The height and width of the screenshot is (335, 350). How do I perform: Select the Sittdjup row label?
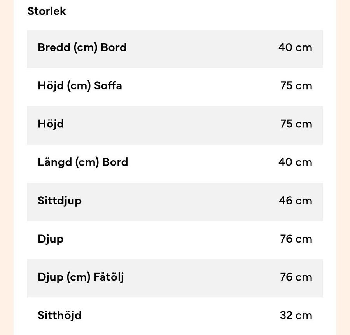coord(59,201)
